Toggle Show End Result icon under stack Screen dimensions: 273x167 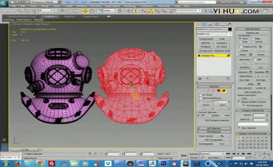click(207, 79)
